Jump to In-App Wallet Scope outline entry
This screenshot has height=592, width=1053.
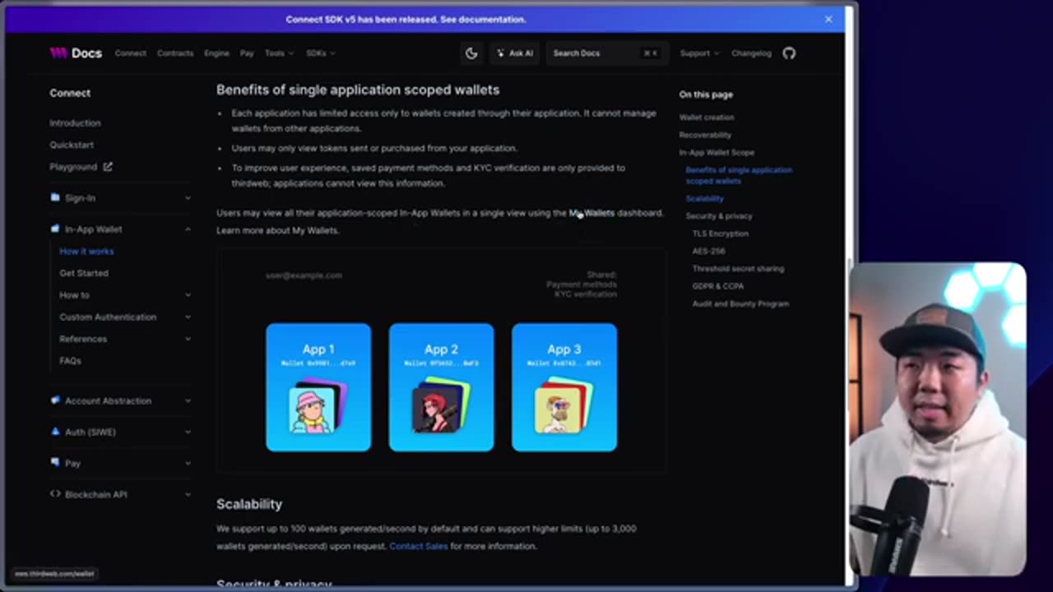pyautogui.click(x=717, y=152)
